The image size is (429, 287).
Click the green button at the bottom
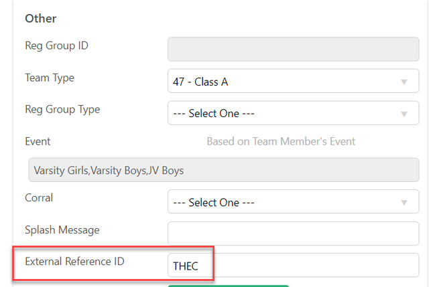coord(228,286)
